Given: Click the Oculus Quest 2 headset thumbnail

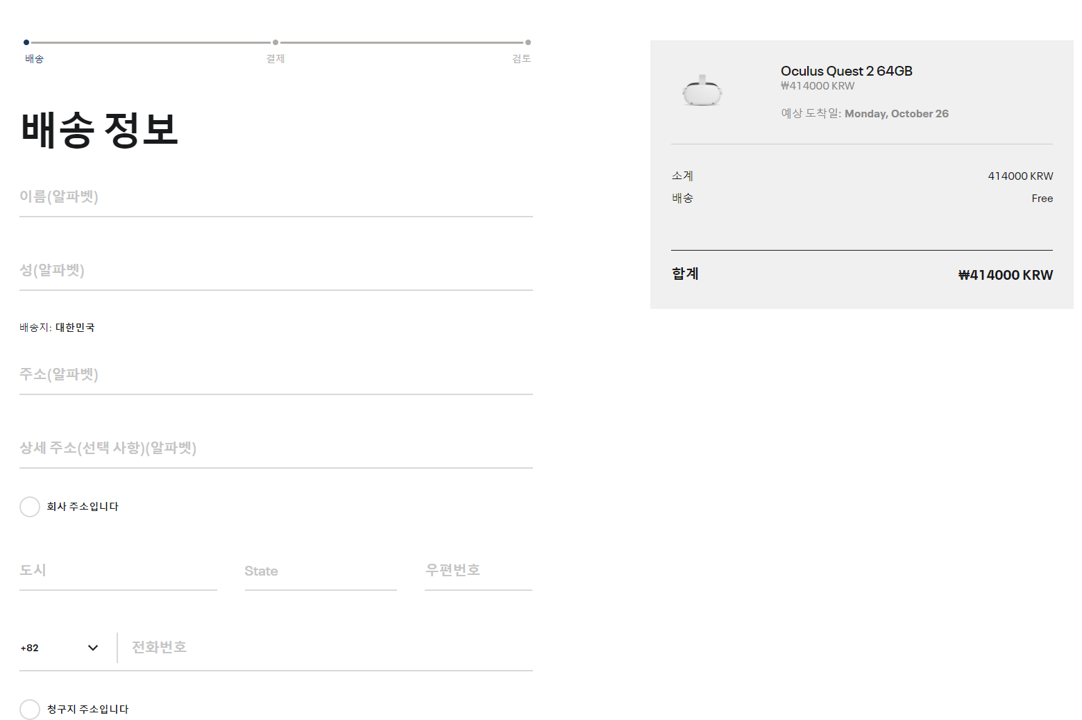Looking at the screenshot, I should [x=702, y=90].
